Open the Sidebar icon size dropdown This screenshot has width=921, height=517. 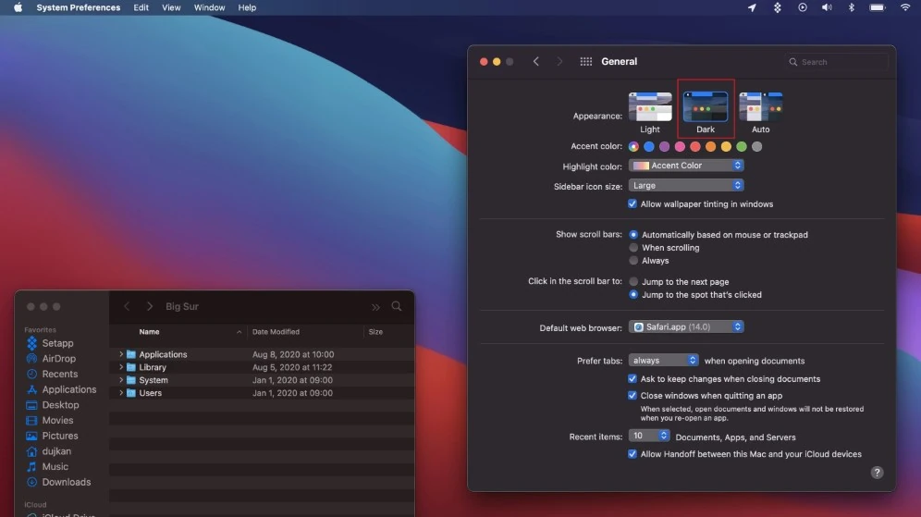(x=686, y=186)
